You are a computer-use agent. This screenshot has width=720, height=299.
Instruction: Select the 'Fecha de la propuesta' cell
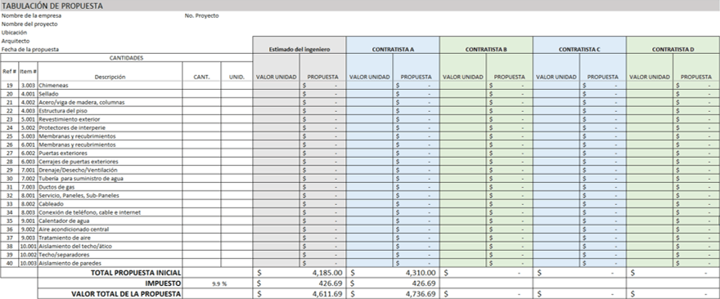30,49
